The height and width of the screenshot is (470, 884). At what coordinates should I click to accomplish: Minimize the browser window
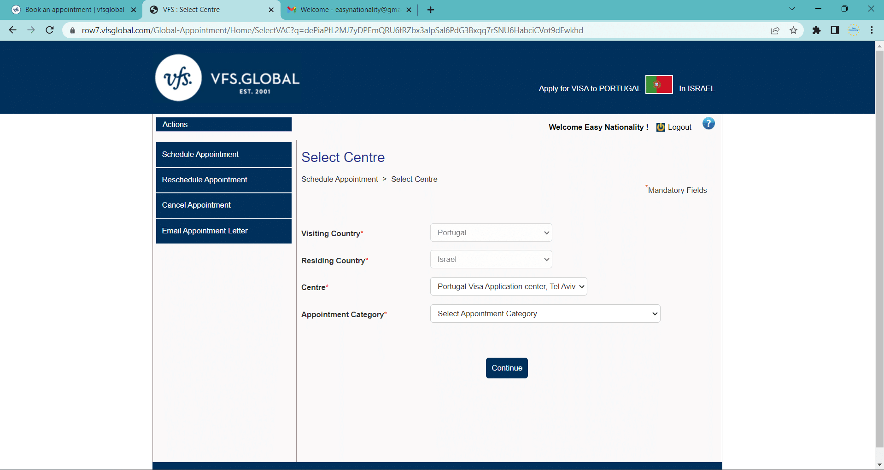pyautogui.click(x=818, y=9)
